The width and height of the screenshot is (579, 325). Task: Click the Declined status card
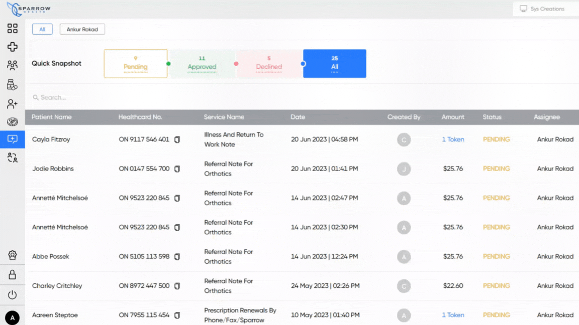[x=269, y=64]
